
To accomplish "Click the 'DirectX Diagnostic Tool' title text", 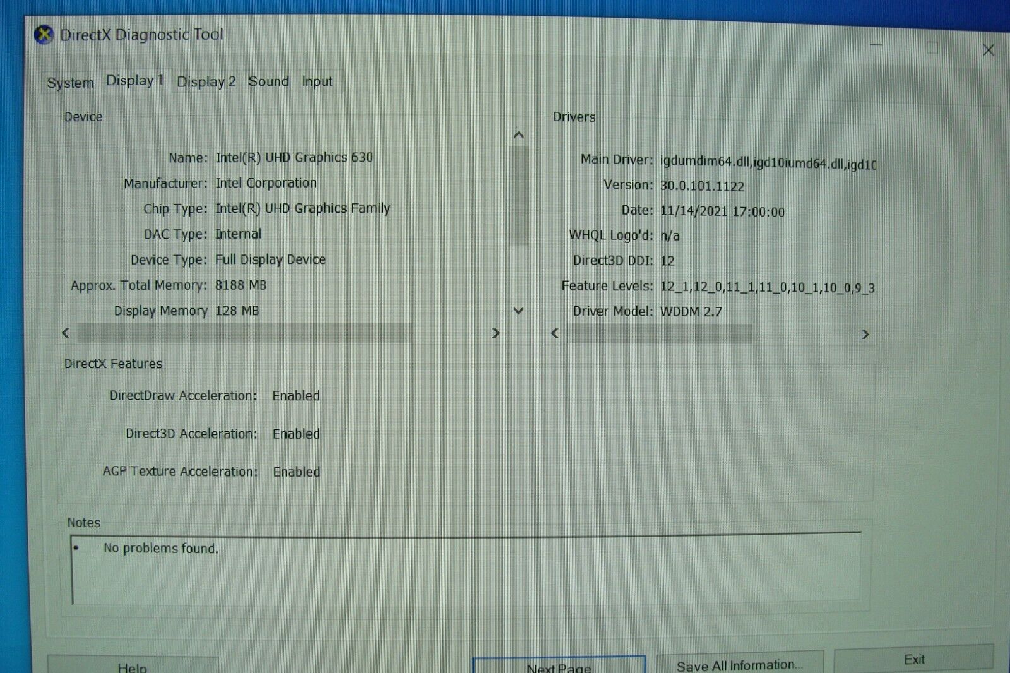I will 141,35.
